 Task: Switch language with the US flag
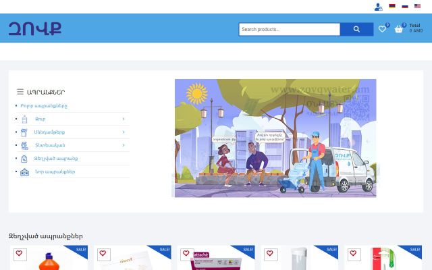pos(417,6)
